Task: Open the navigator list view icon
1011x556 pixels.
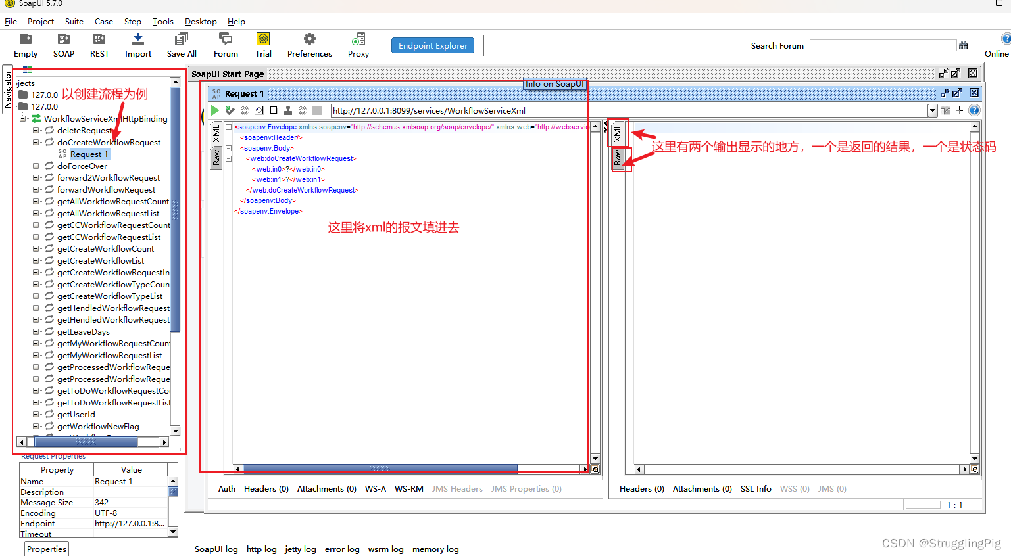Action: pos(28,69)
